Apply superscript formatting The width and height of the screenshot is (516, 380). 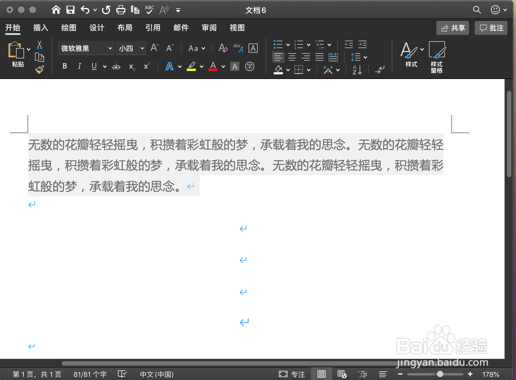tap(147, 66)
